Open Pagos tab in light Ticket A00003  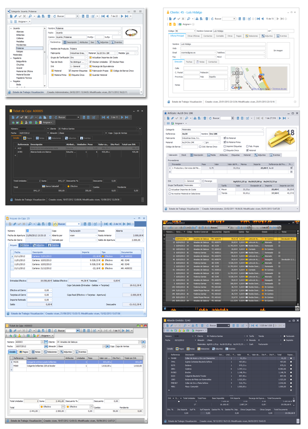pos(24,352)
